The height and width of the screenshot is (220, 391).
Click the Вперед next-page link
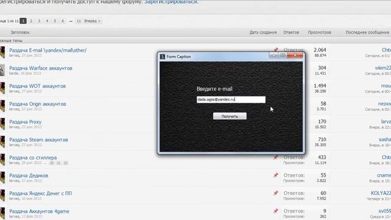coord(92,21)
